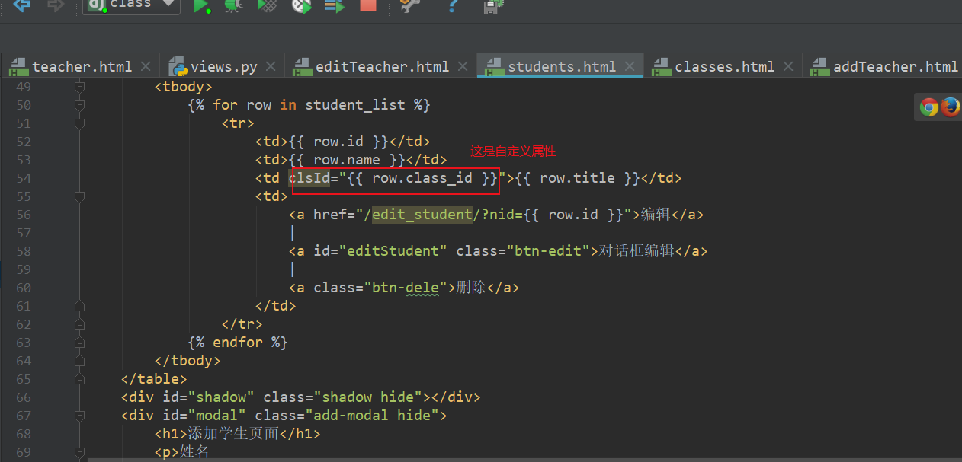Open help with the question mark icon
This screenshot has height=462, width=962.
tap(453, 6)
